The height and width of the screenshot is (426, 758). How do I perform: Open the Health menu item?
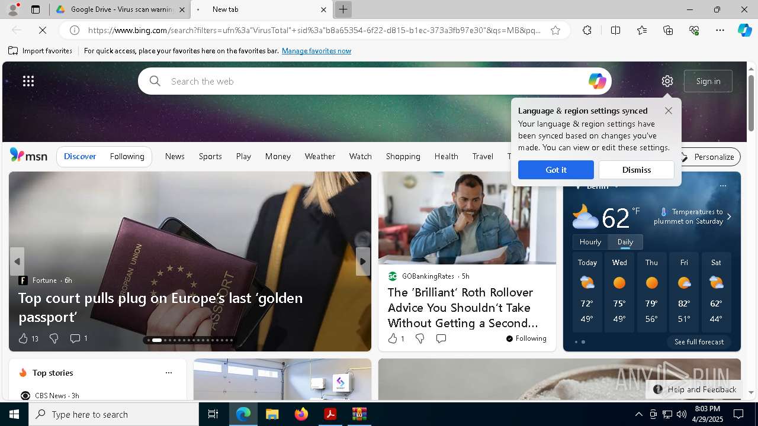click(447, 156)
